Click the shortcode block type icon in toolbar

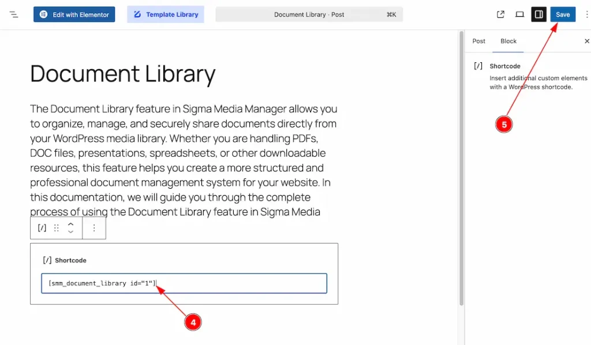point(42,228)
